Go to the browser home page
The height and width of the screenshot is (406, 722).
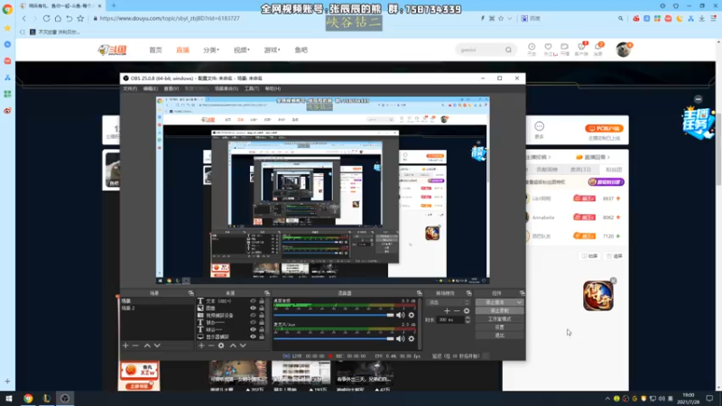(x=58, y=18)
